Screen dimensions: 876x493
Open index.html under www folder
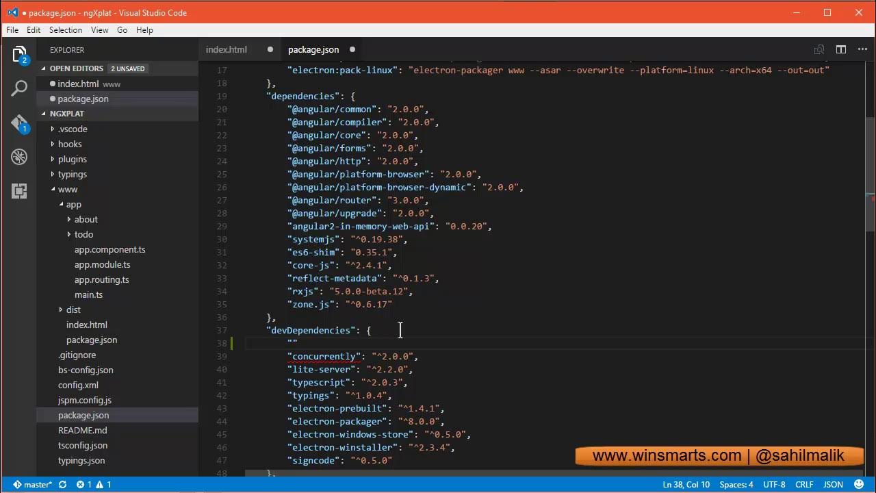(x=86, y=325)
